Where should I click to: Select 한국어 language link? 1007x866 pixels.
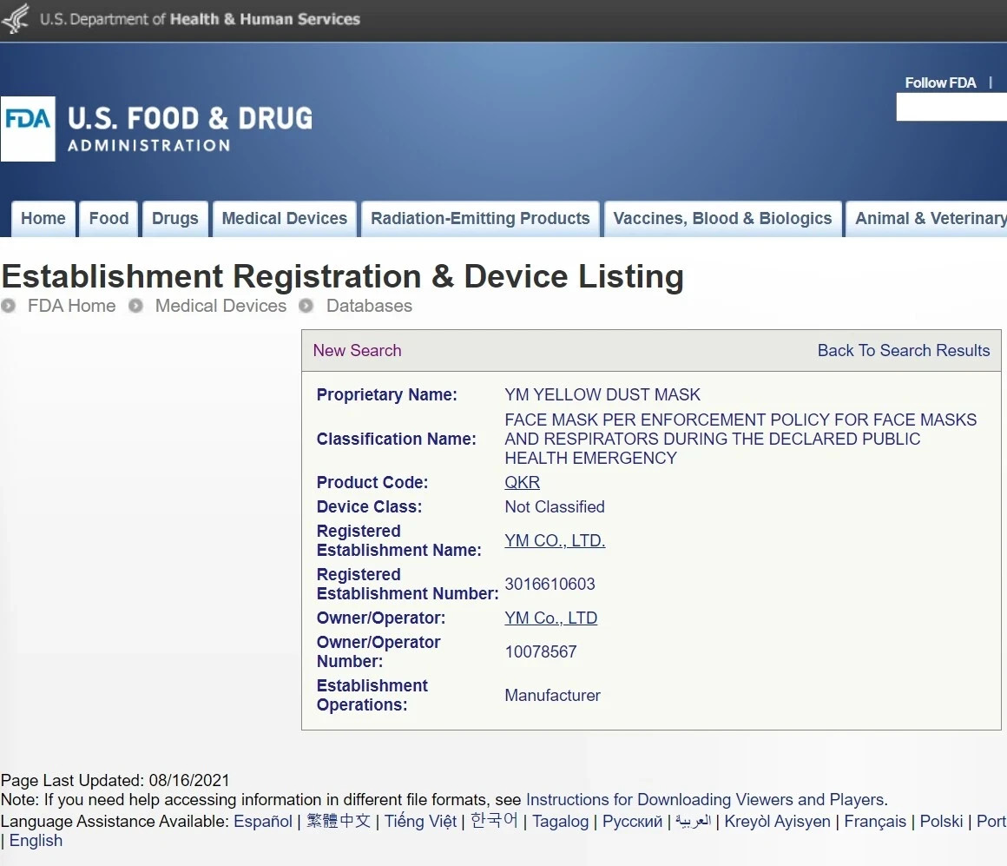click(x=494, y=821)
